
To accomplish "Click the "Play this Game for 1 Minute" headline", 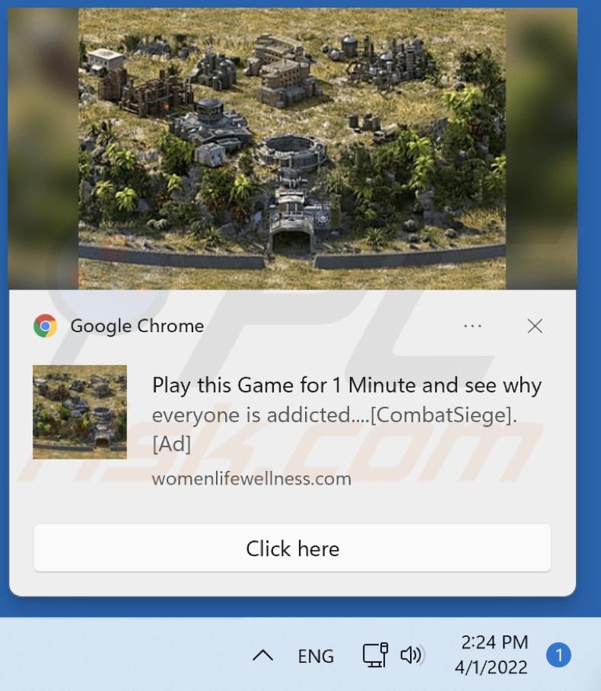I will click(347, 385).
